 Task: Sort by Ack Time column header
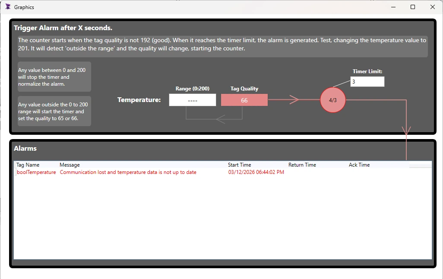pos(359,165)
